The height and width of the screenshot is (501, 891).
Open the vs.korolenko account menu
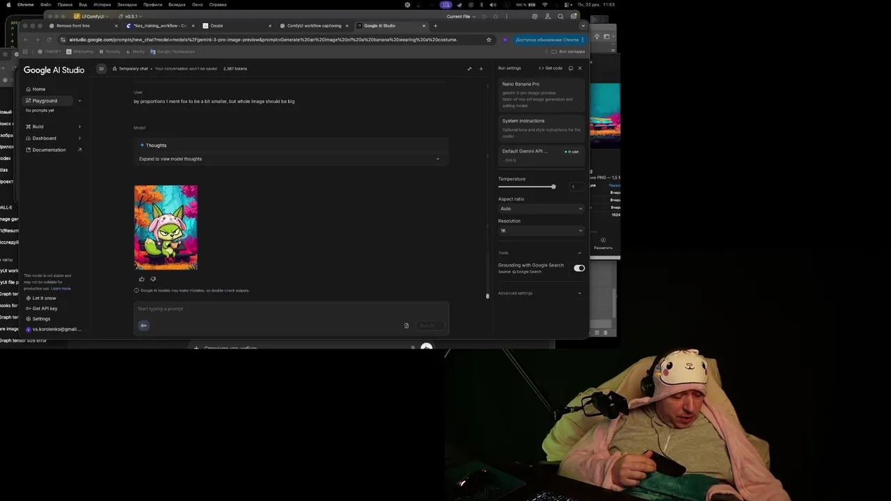(x=54, y=329)
